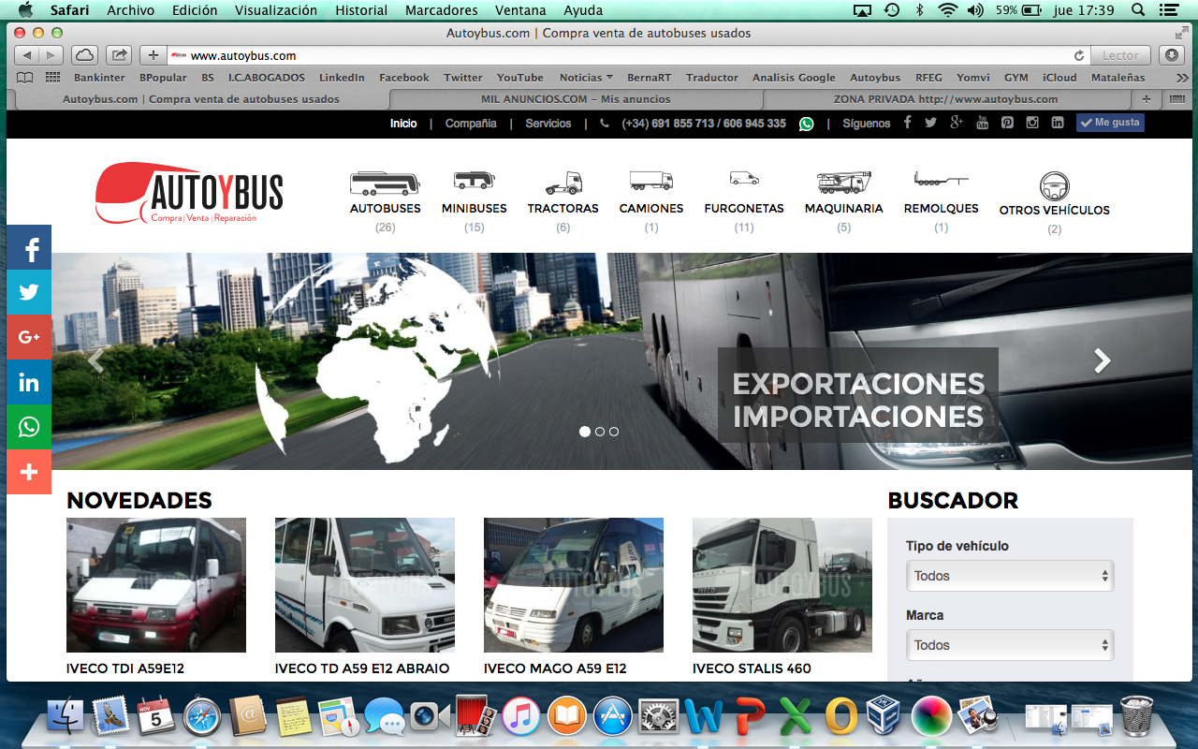Open the reading list book icon
The width and height of the screenshot is (1198, 749).
click(25, 78)
